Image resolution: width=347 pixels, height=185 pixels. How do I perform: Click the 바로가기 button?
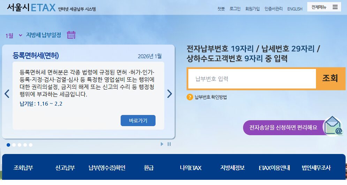pos(138,121)
